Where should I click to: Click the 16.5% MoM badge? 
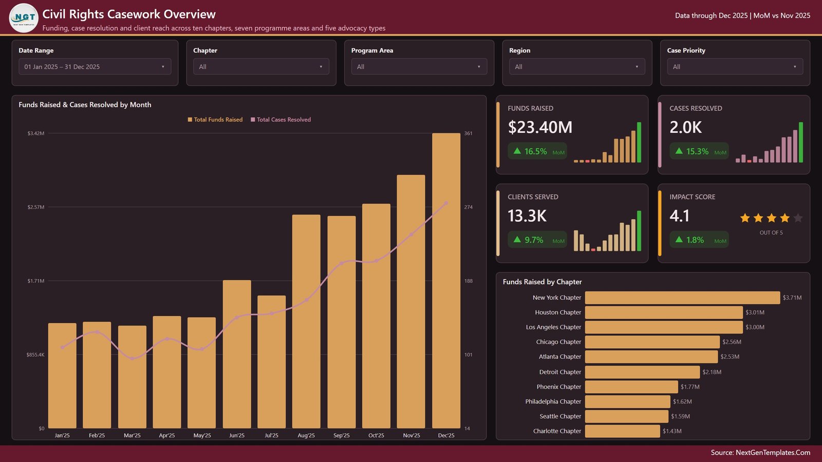coord(537,151)
